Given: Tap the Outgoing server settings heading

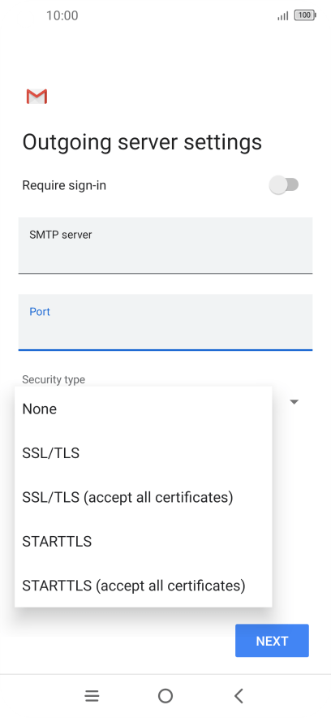Looking at the screenshot, I should [x=142, y=142].
